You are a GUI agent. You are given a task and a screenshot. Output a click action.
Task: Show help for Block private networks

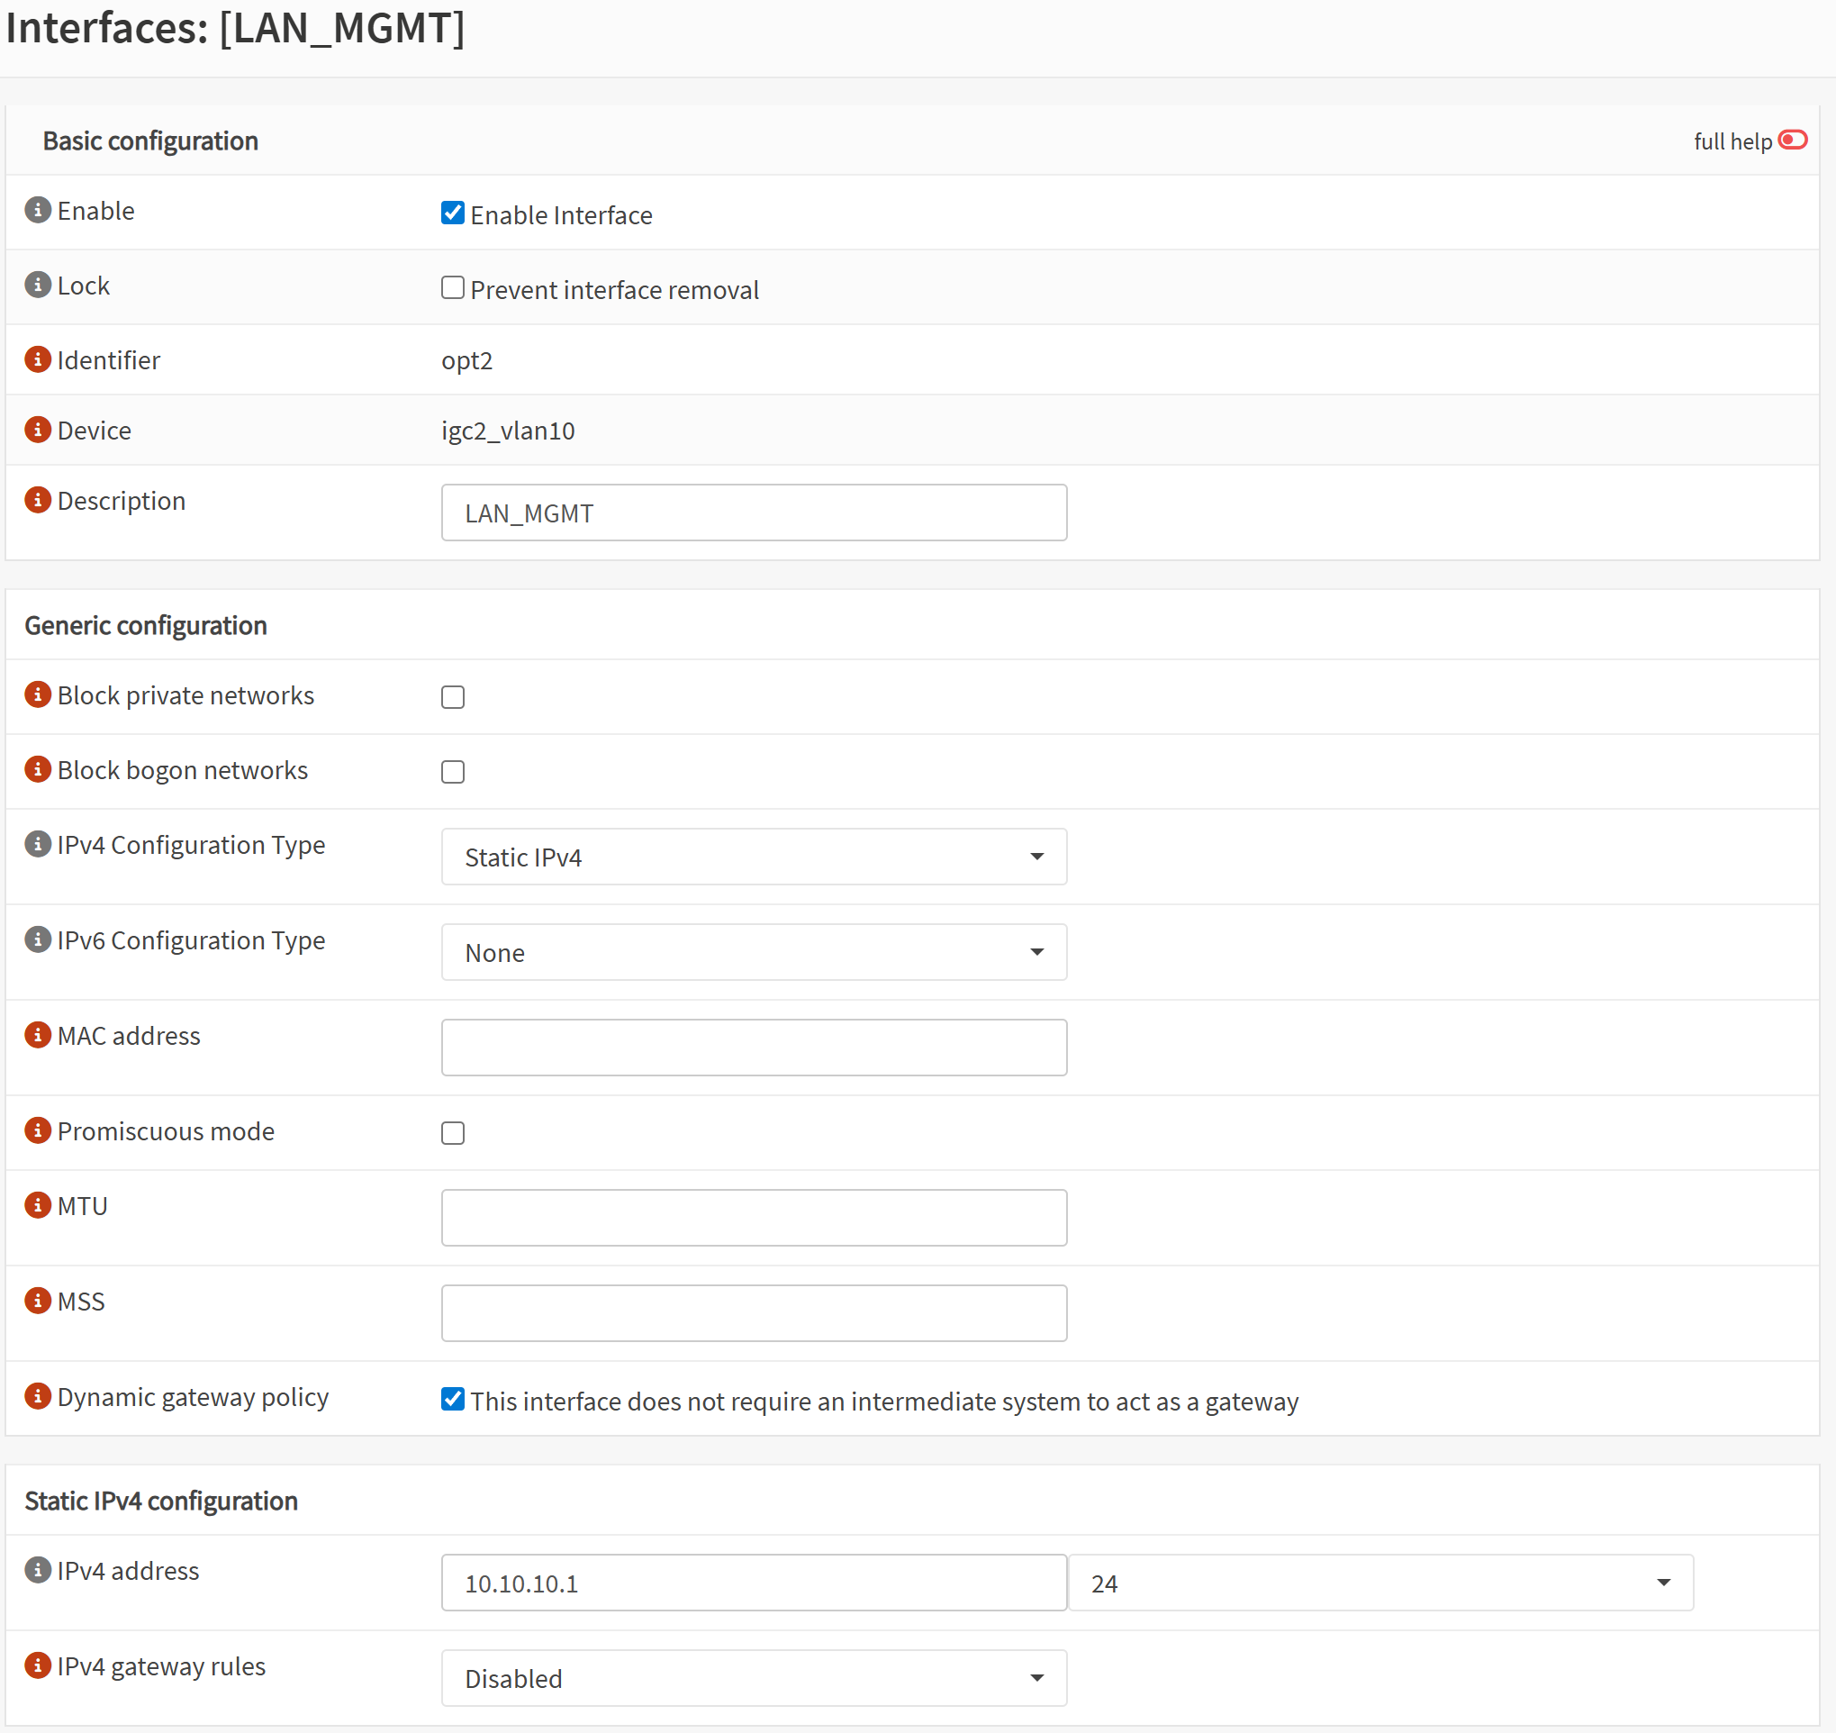(x=37, y=694)
